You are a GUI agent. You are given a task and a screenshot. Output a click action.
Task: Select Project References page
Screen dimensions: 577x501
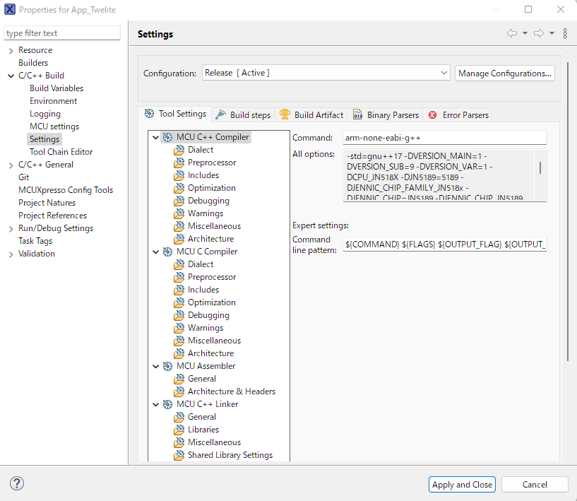tap(53, 216)
